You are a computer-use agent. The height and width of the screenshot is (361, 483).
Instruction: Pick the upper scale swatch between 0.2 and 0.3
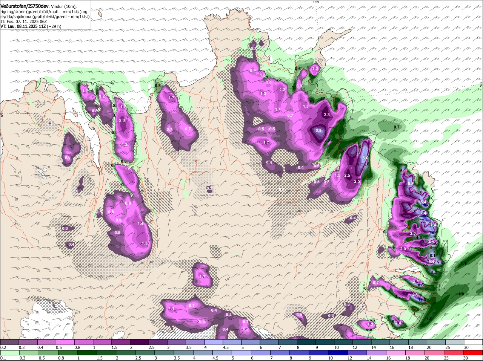tap(10, 342)
